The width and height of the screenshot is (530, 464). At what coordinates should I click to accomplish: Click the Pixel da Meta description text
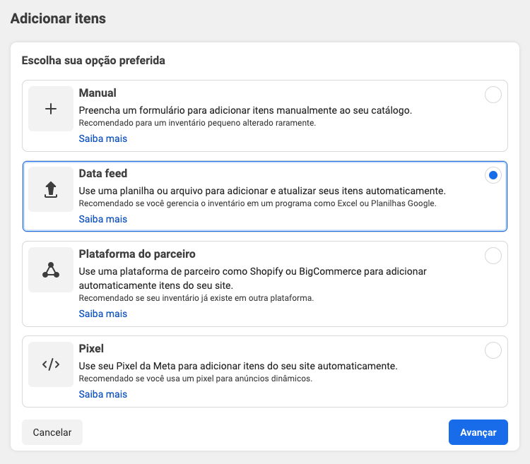[237, 366]
